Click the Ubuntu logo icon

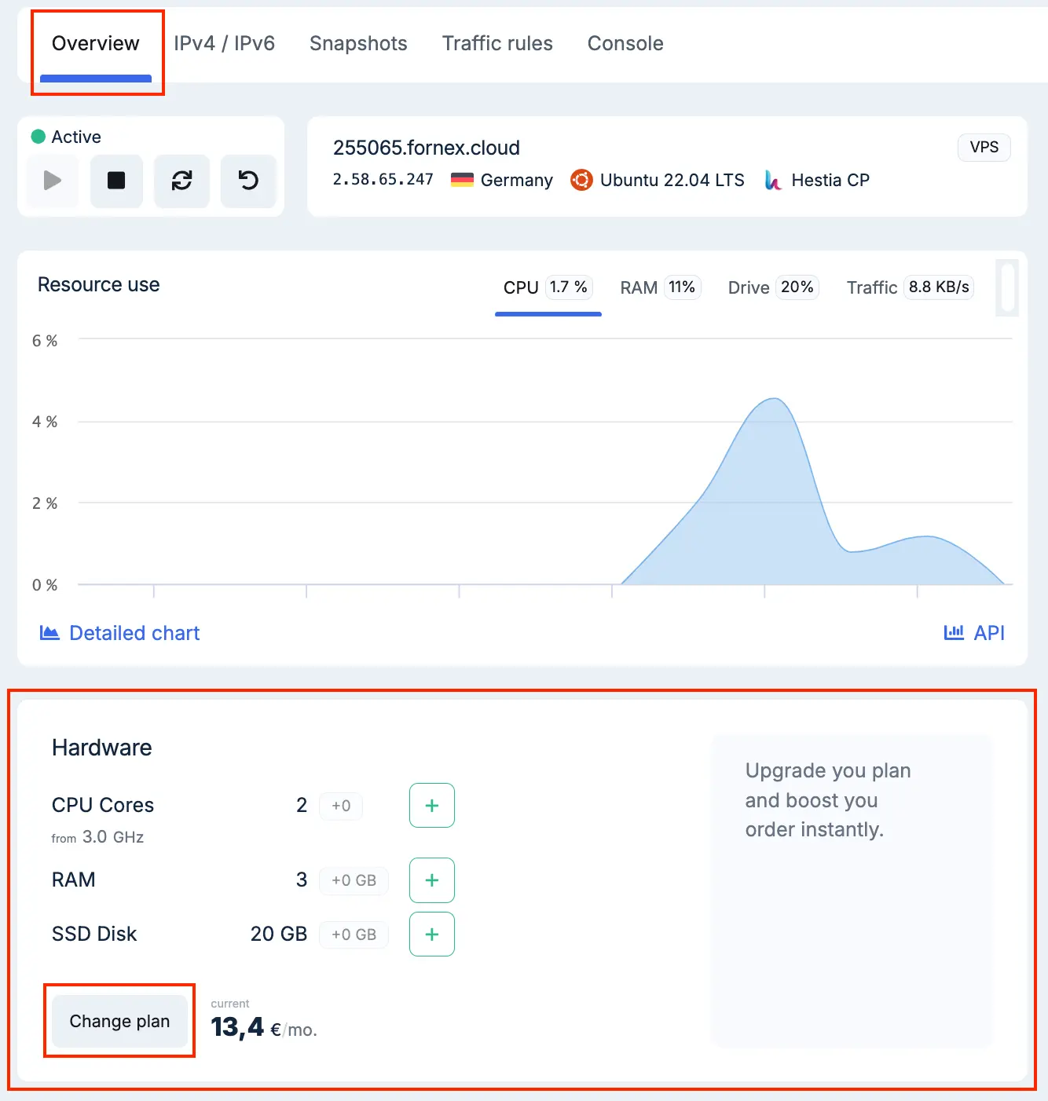(581, 180)
